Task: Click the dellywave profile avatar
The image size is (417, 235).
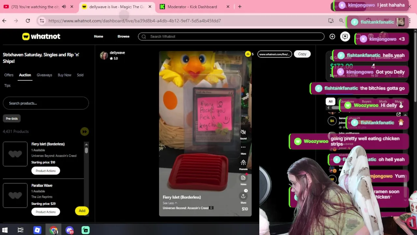Action: [x=104, y=55]
